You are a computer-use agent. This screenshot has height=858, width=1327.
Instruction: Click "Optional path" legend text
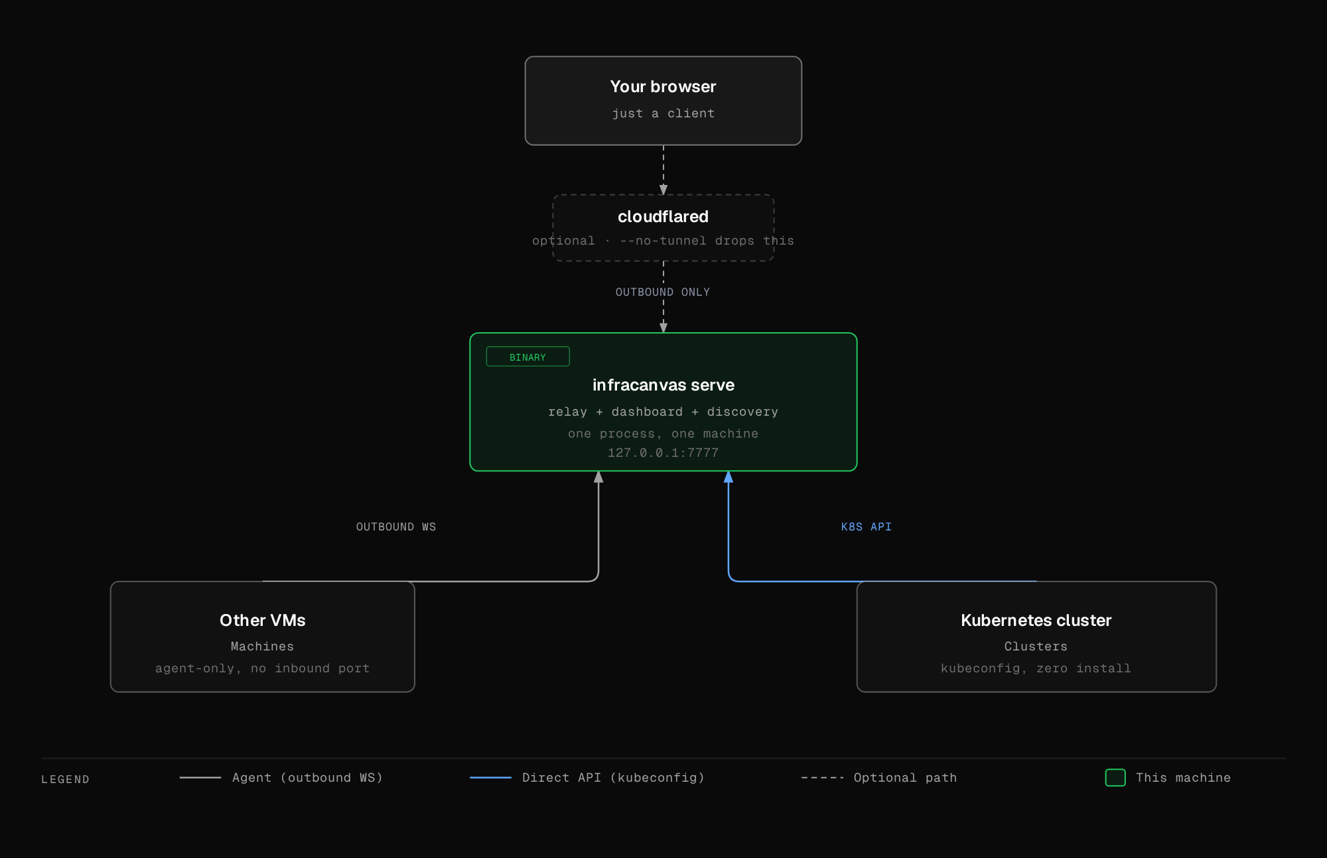[x=905, y=778]
